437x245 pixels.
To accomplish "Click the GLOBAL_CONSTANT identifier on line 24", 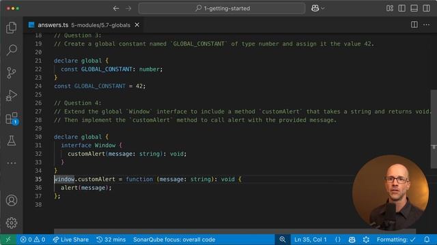I will 100,86.
